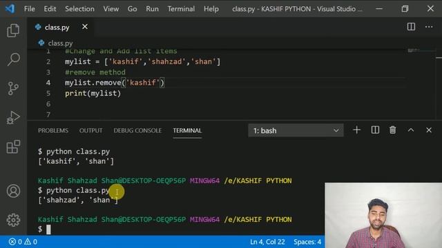Open the Source Control view
Screen dimensions: 442x248
coord(13,89)
